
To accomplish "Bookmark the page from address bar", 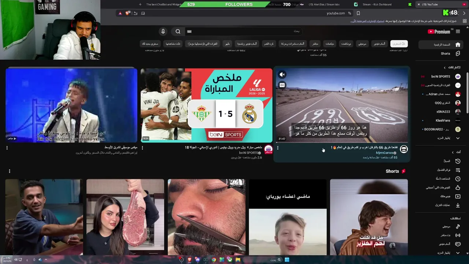I will click(x=358, y=13).
